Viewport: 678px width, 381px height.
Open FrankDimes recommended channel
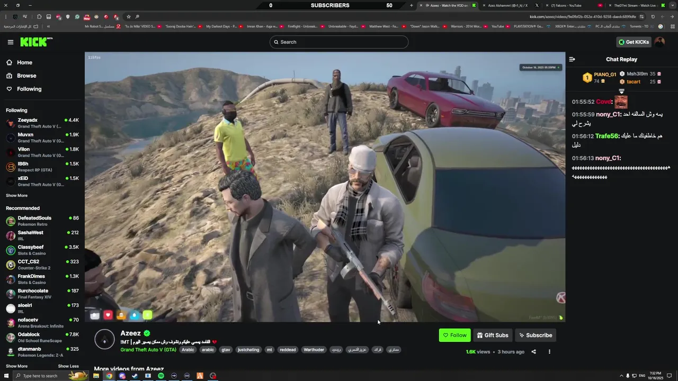click(42, 279)
